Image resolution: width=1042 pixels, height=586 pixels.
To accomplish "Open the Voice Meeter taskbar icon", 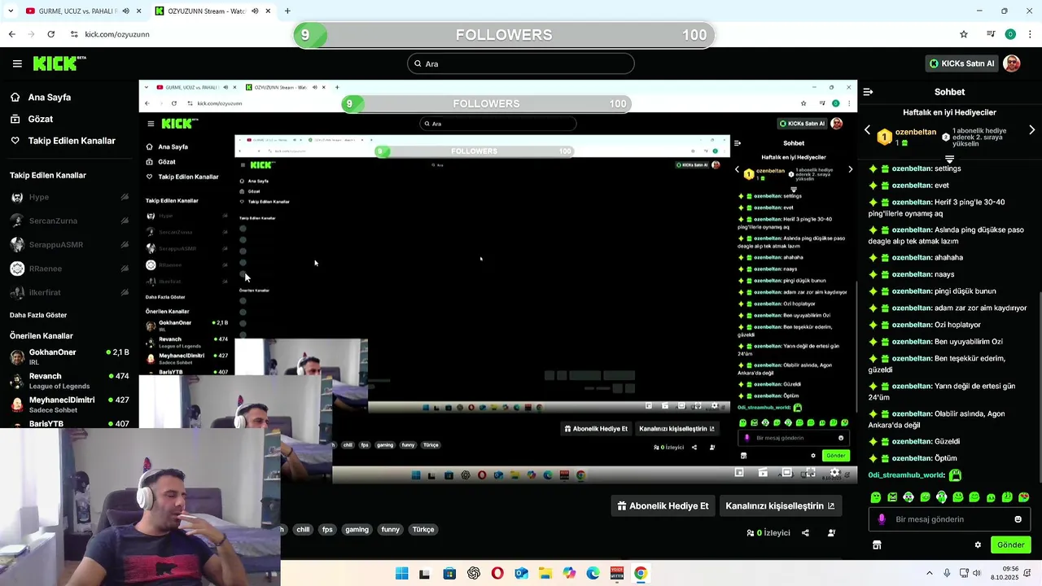I will tap(617, 573).
